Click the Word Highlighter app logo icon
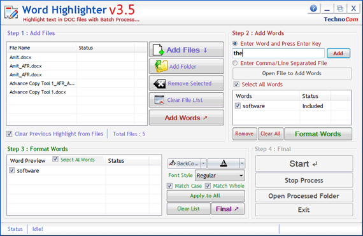Viewport: 363px width, 236px height. click(x=11, y=13)
